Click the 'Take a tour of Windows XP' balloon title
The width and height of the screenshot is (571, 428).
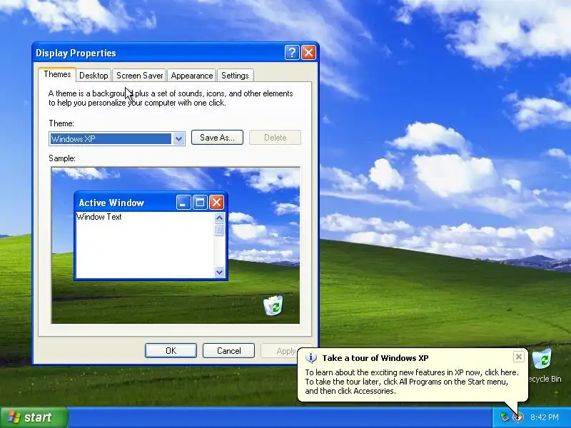pyautogui.click(x=375, y=358)
